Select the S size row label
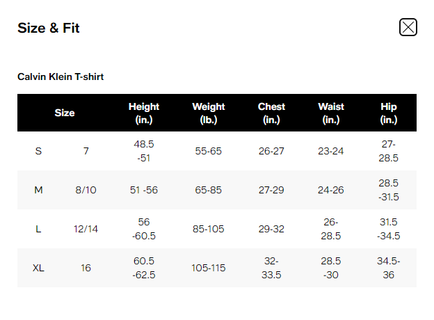Screen dimensions: 434x320 pyautogui.click(x=38, y=151)
